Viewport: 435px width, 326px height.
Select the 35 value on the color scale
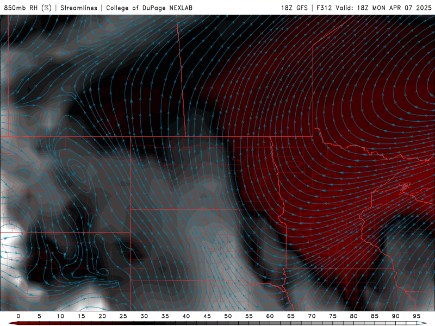click(x=165, y=316)
